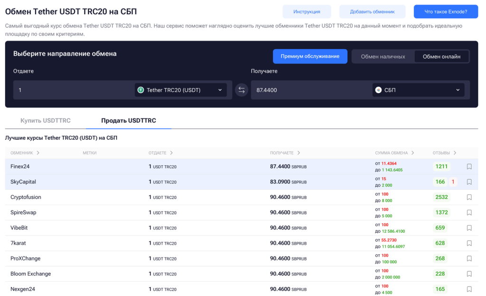Viewport: 486px width, 296px height.
Task: Open the Cryptofusion exchanger link
Action: 26,197
